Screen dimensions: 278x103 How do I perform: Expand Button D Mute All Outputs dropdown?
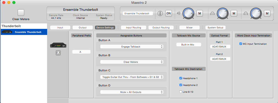[x=132, y=92]
